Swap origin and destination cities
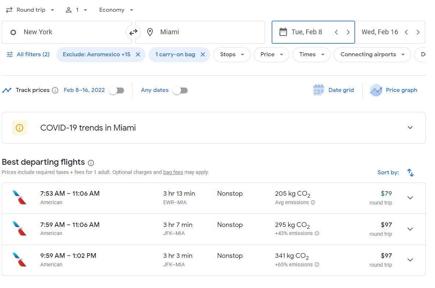This screenshot has height=288, width=435. [x=133, y=32]
